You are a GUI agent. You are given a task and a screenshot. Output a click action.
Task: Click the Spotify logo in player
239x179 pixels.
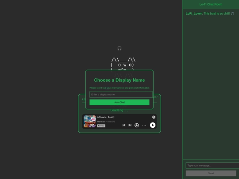[x=154, y=117]
